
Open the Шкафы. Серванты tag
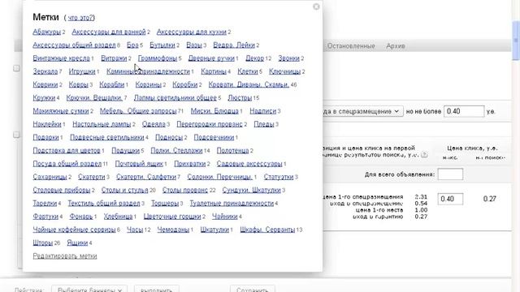point(267,230)
